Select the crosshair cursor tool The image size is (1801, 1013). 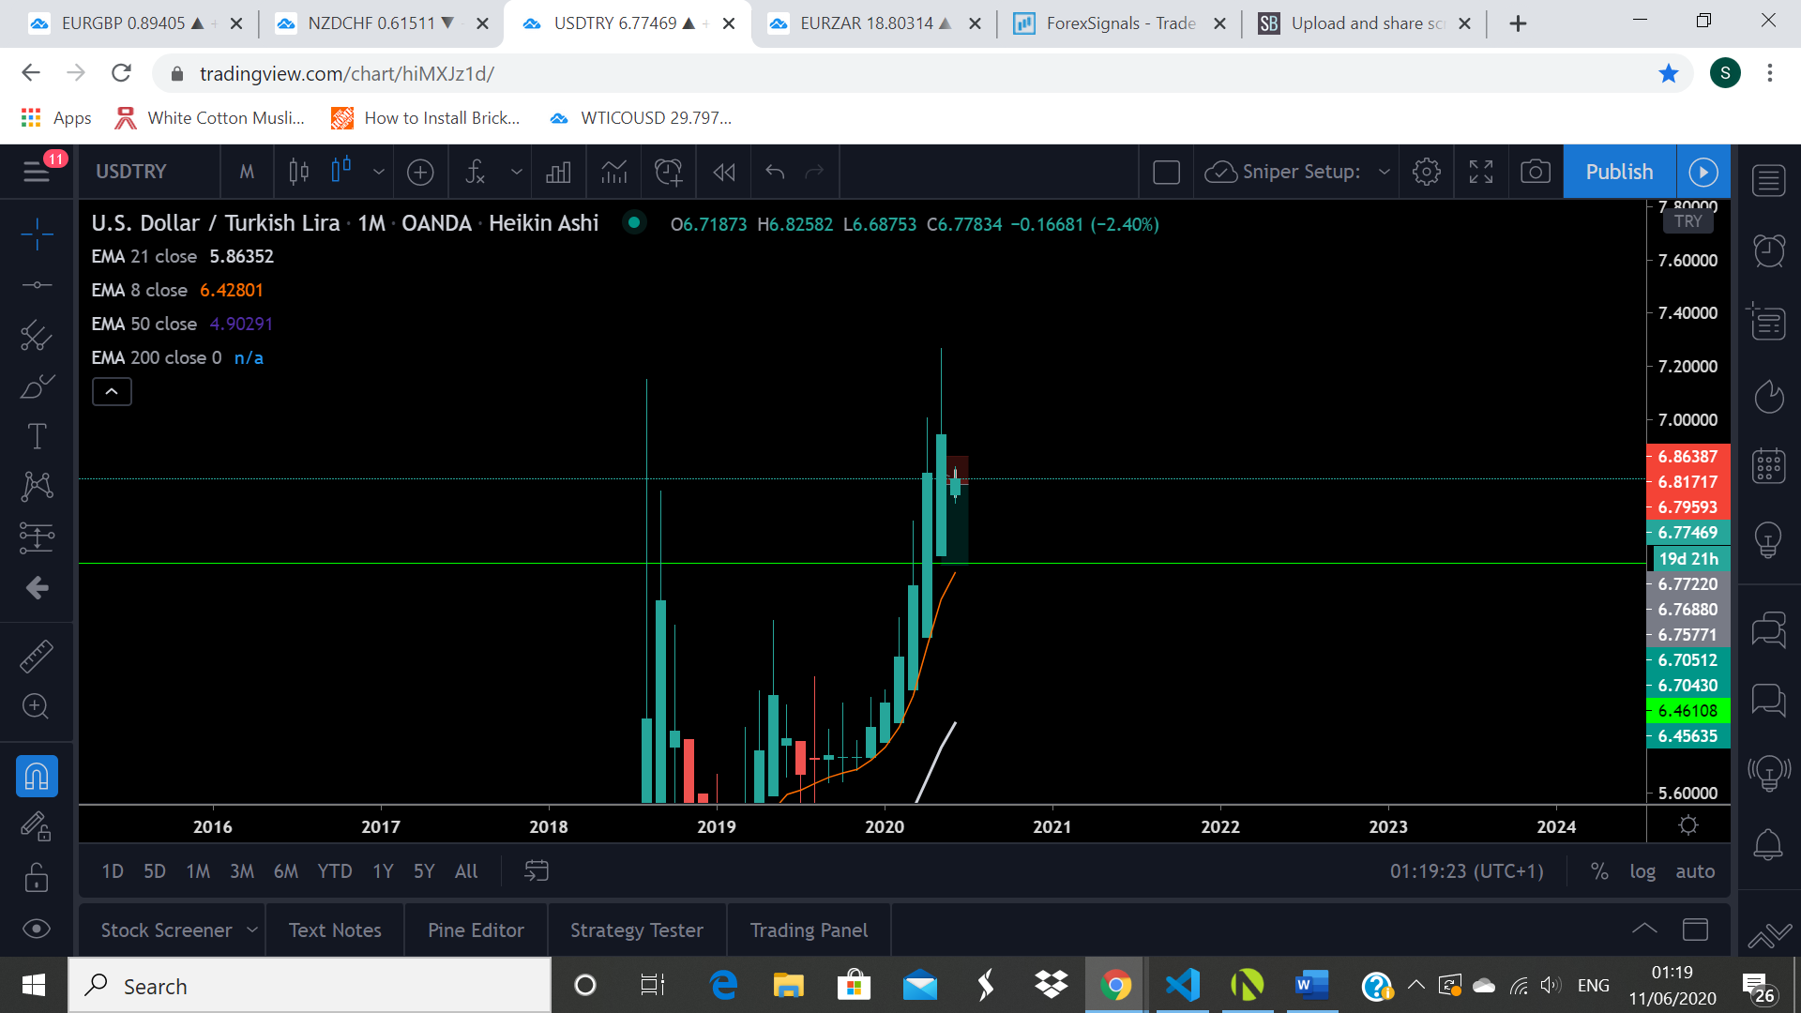(37, 234)
